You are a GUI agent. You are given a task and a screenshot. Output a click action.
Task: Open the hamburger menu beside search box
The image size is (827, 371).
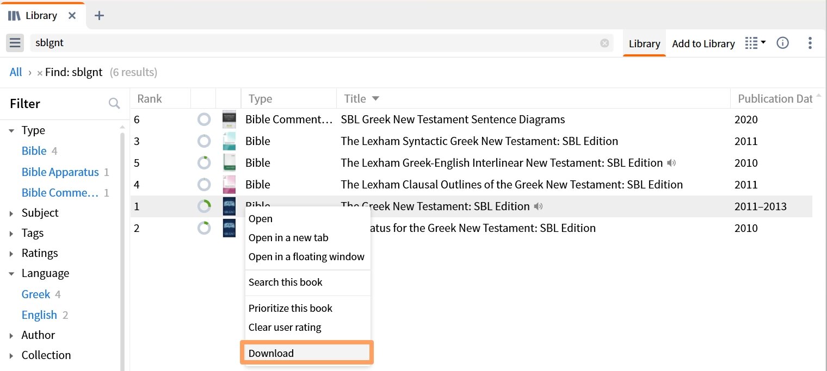pyautogui.click(x=15, y=43)
